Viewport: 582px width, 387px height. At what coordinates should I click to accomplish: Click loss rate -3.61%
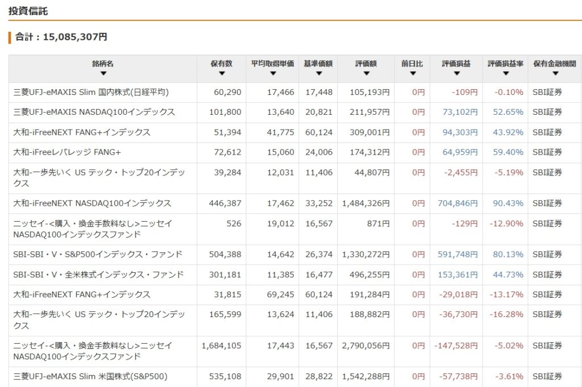coord(509,376)
